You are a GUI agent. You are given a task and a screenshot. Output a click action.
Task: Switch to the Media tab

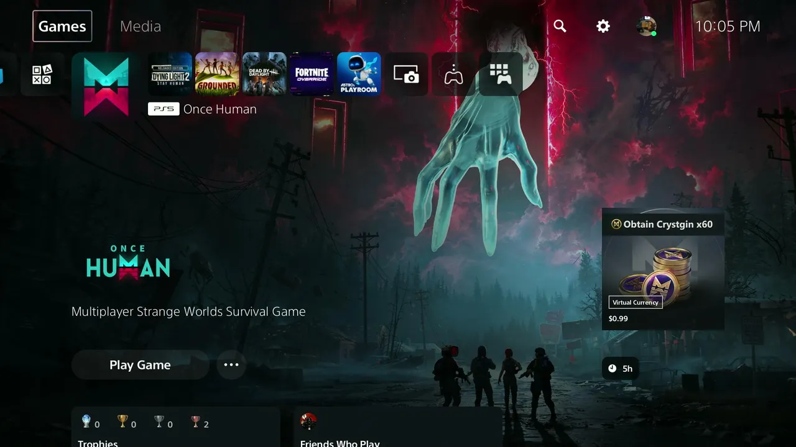141,26
